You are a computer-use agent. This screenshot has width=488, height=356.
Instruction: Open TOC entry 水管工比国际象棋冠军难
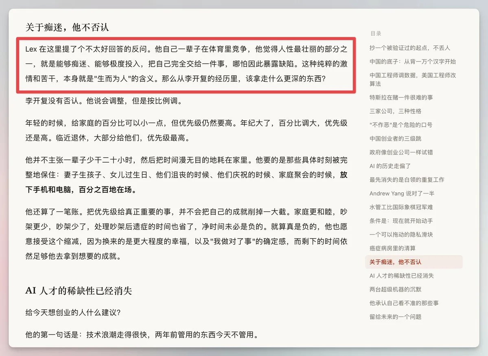[x=401, y=207]
